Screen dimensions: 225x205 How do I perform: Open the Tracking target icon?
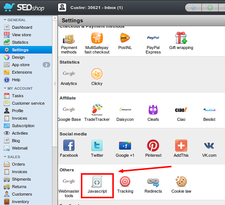click(125, 182)
